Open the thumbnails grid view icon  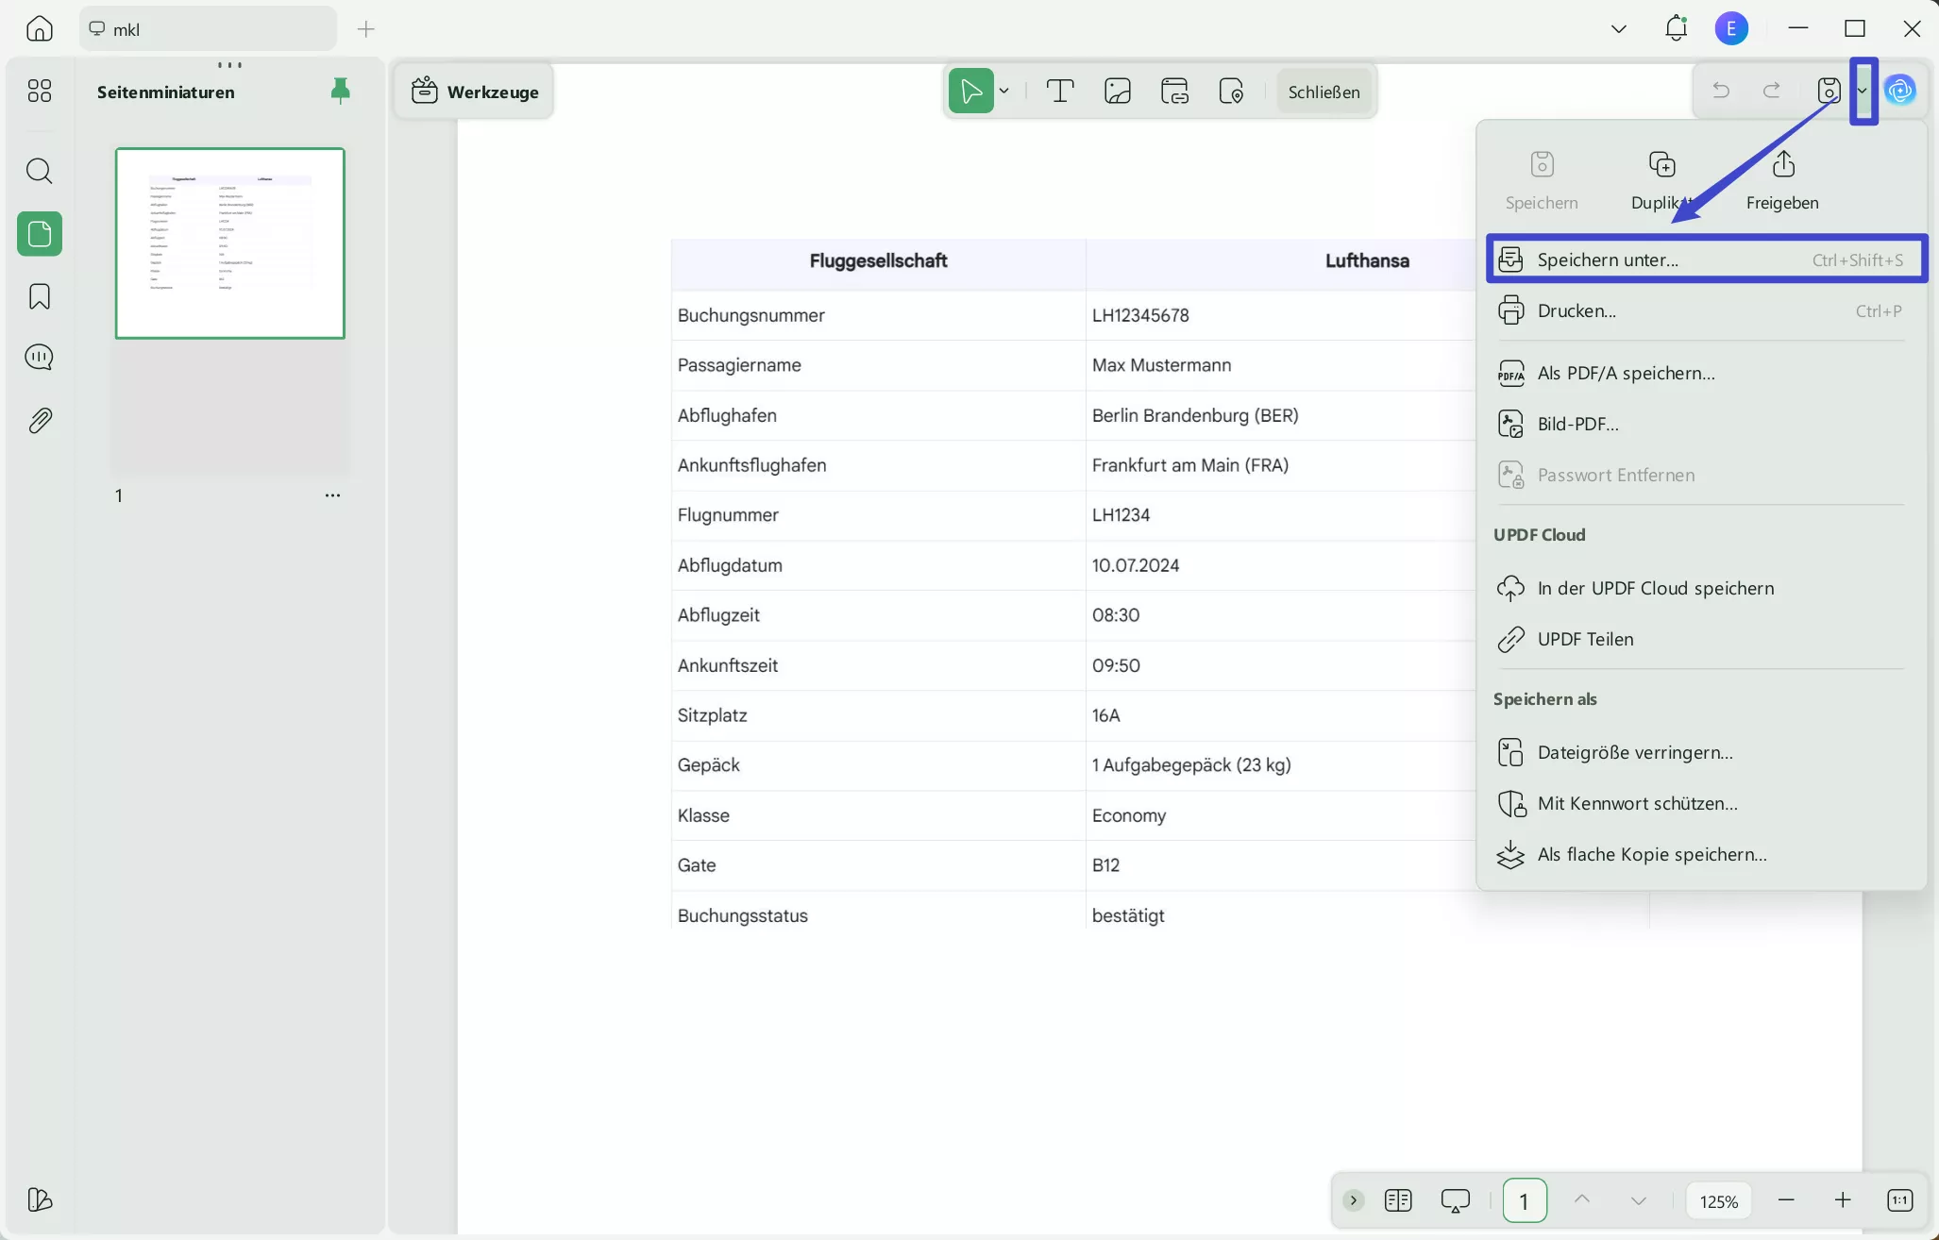click(x=40, y=91)
